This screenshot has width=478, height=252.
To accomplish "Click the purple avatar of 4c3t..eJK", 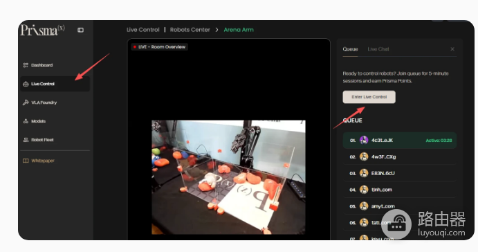I will tap(364, 141).
